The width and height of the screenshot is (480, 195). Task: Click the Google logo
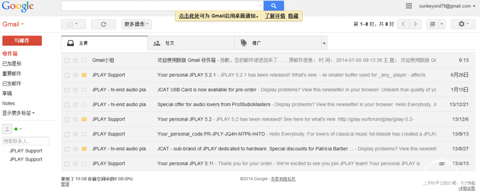(x=18, y=6)
